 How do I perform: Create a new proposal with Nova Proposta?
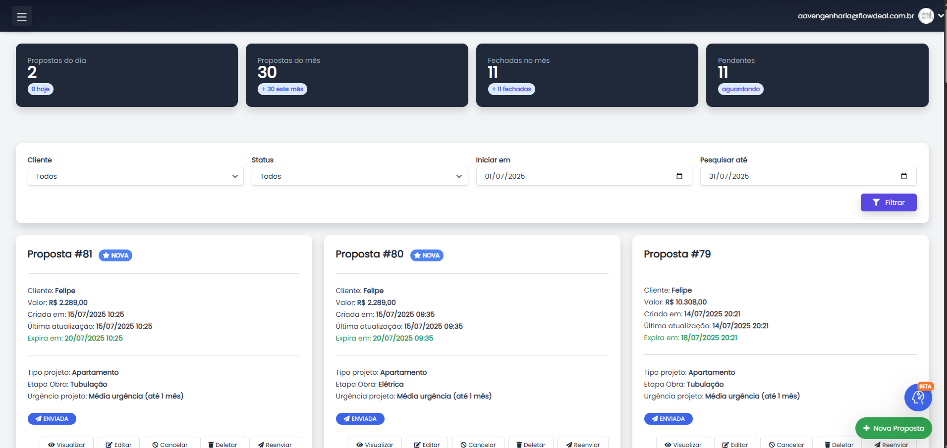click(893, 428)
